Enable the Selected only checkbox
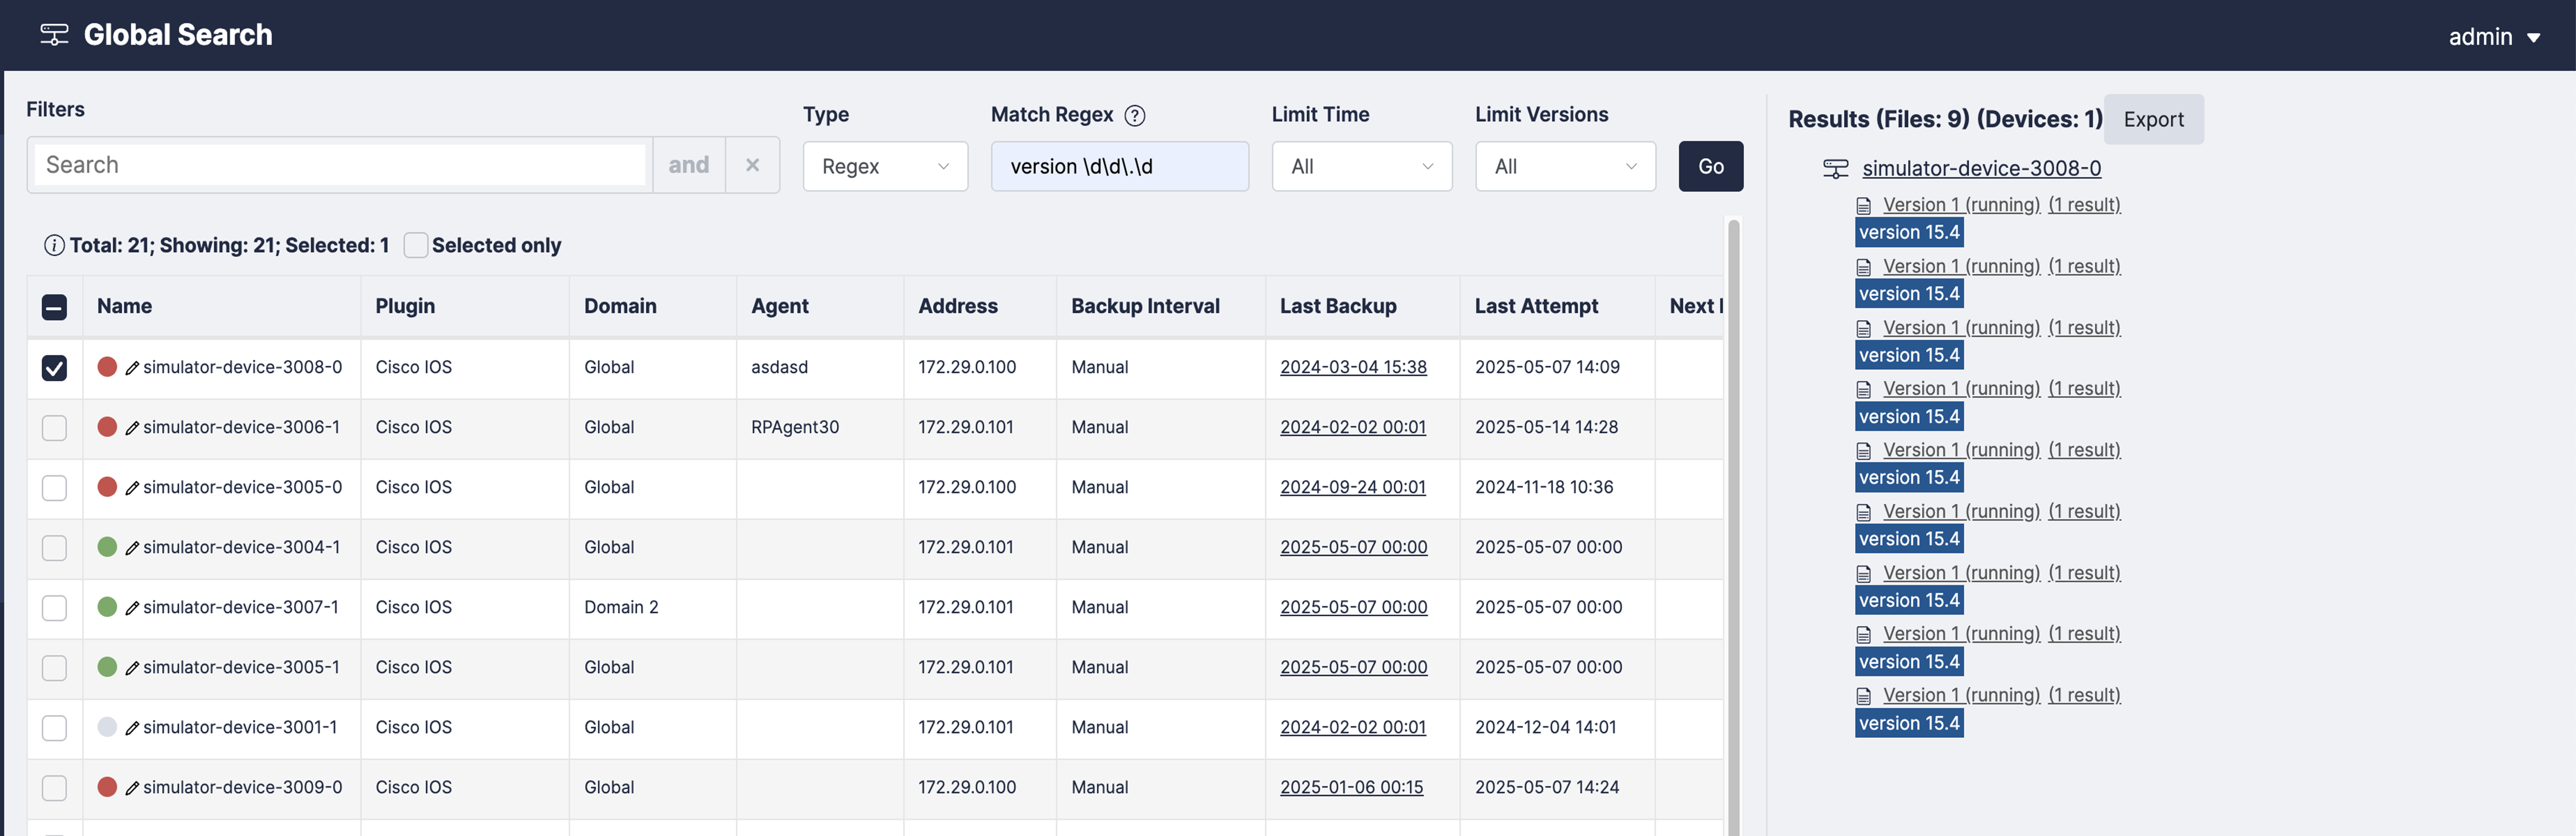Image resolution: width=2576 pixels, height=836 pixels. point(416,246)
